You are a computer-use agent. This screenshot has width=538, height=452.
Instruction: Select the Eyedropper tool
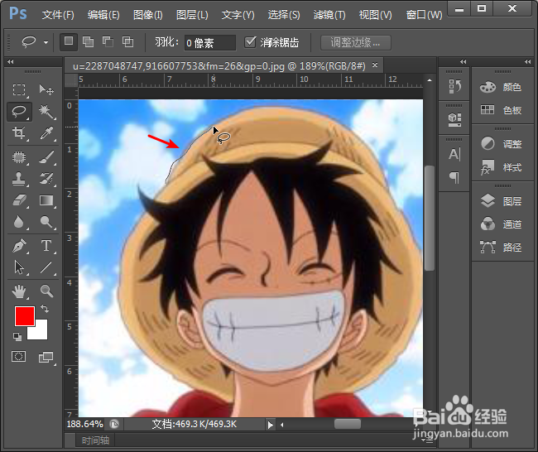[x=46, y=132]
